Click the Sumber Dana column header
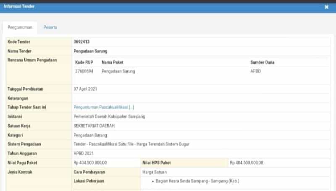This screenshot has width=336, height=191. (x=262, y=62)
